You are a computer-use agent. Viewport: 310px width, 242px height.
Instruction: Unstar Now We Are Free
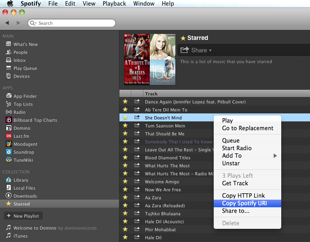click(125, 189)
